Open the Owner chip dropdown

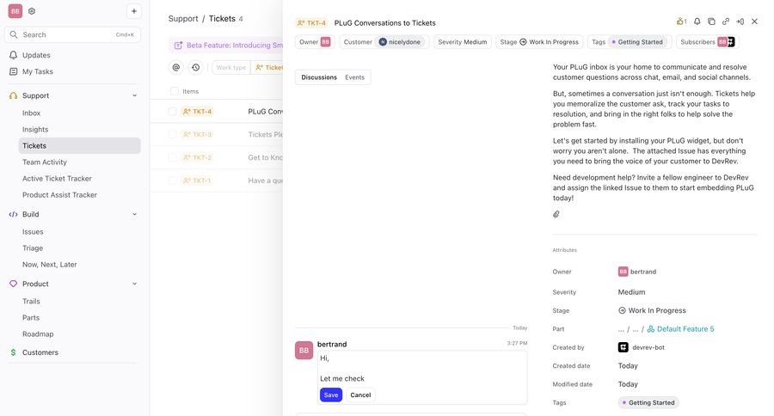point(315,42)
